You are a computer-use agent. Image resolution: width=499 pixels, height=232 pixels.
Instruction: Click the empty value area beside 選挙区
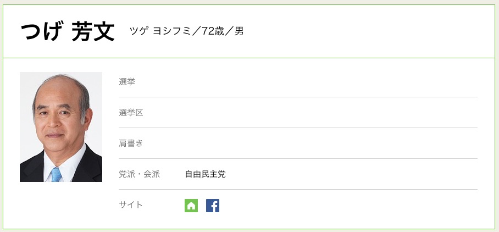330,113
